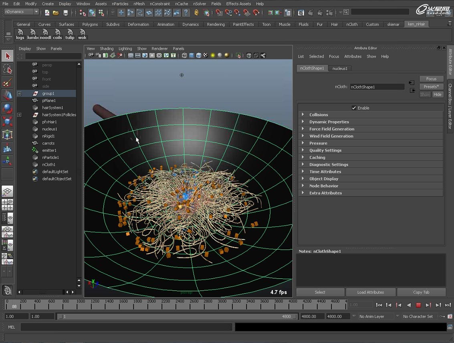
Task: Click the Scale tool icon
Action: click(x=7, y=122)
